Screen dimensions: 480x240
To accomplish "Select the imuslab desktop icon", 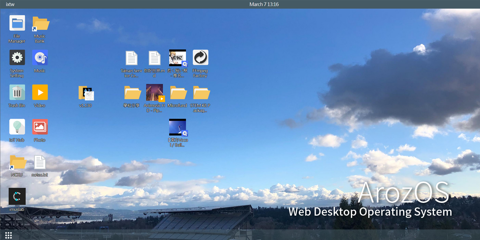I will (x=17, y=196).
